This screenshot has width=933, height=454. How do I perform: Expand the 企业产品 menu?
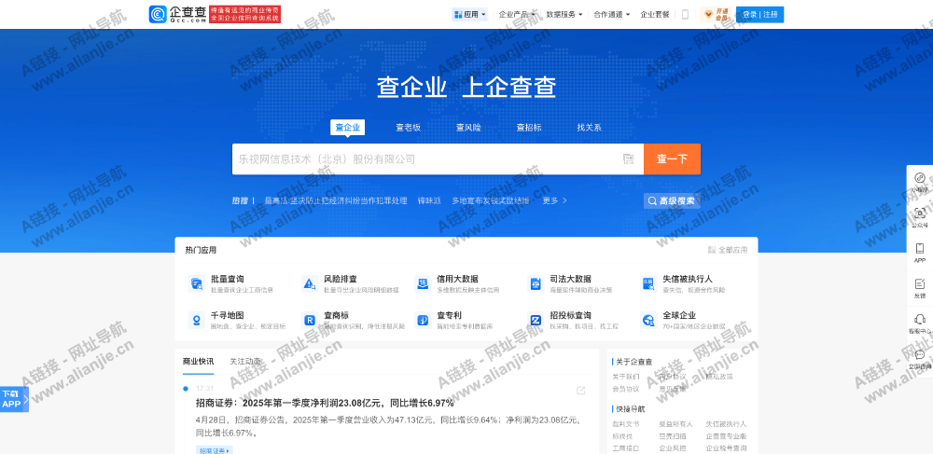(x=517, y=14)
